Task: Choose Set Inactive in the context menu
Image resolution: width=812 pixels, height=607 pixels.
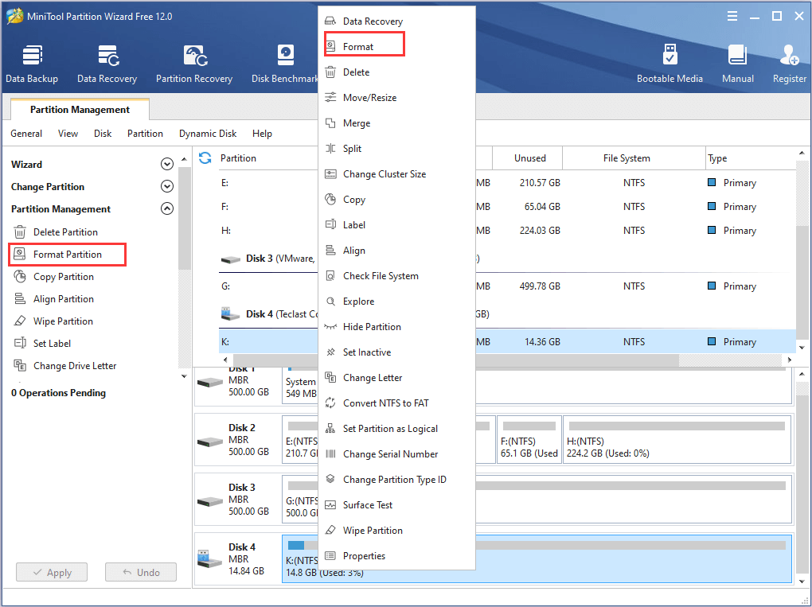Action: pyautogui.click(x=396, y=352)
